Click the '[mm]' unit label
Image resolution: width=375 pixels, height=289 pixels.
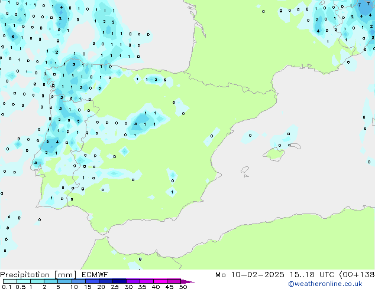(x=65, y=275)
